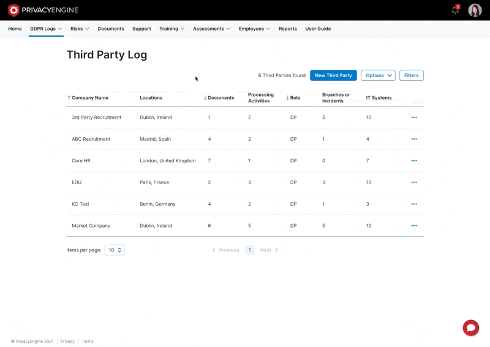
Task: Sort by Role column
Action: pyautogui.click(x=293, y=98)
